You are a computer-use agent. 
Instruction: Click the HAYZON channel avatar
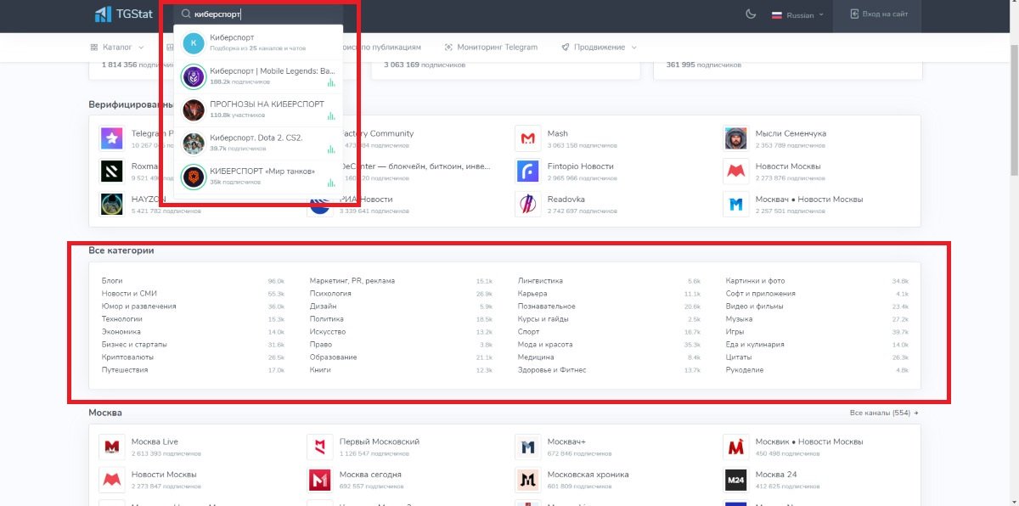point(111,204)
